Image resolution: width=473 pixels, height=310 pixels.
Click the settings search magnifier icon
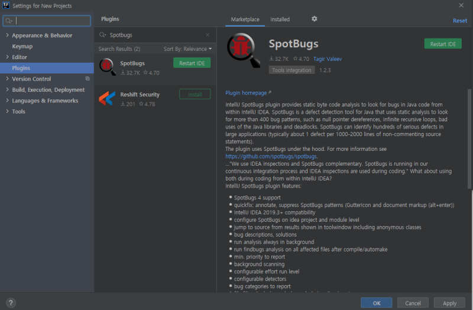pyautogui.click(x=9, y=21)
